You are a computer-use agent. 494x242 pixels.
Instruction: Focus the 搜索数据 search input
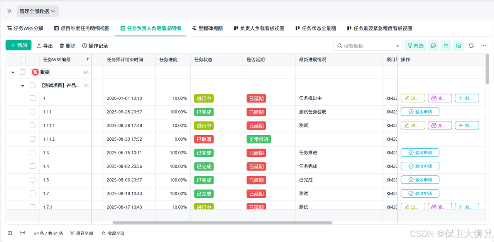pos(368,46)
